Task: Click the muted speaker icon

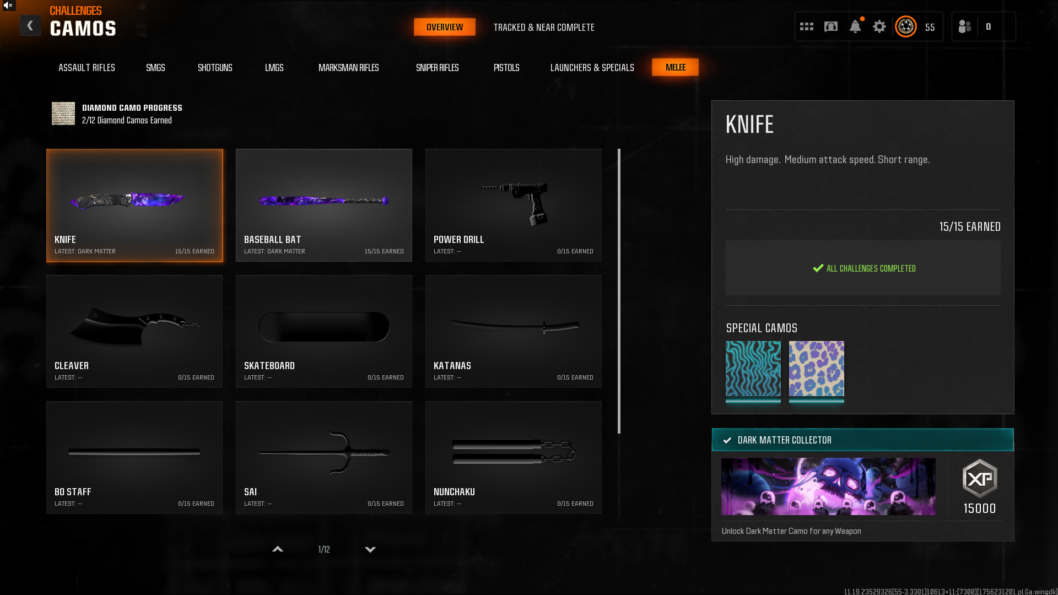Action: [8, 5]
